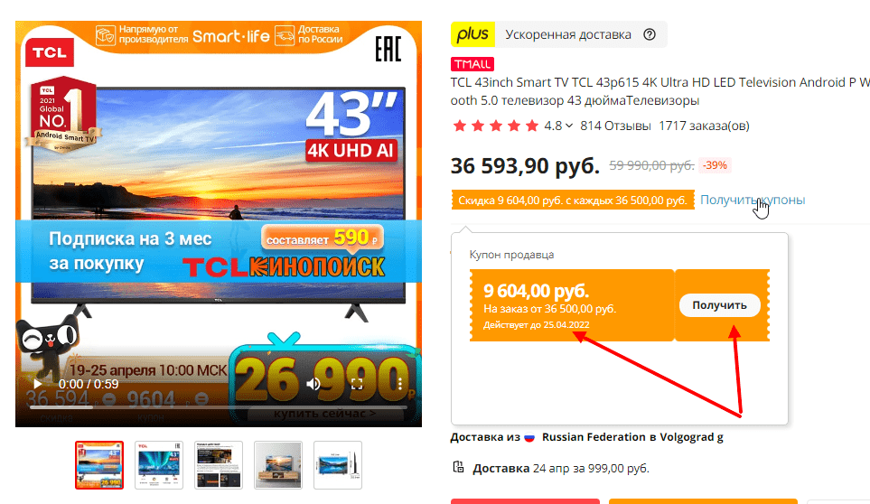
Task: Select the fourth living room thumbnail
Action: (x=278, y=465)
